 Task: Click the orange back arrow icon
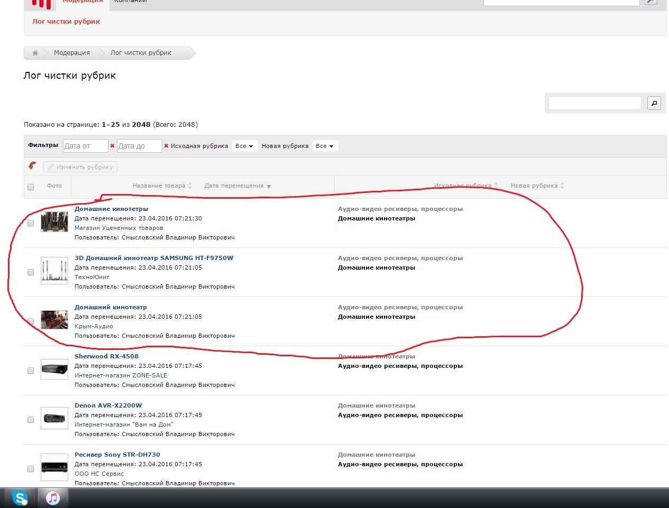(32, 166)
